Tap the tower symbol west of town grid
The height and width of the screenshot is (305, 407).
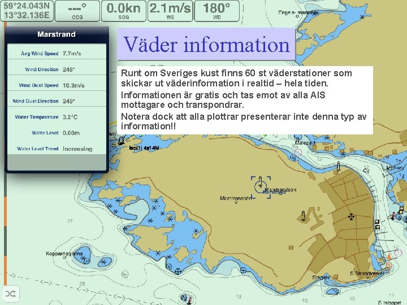point(303,216)
